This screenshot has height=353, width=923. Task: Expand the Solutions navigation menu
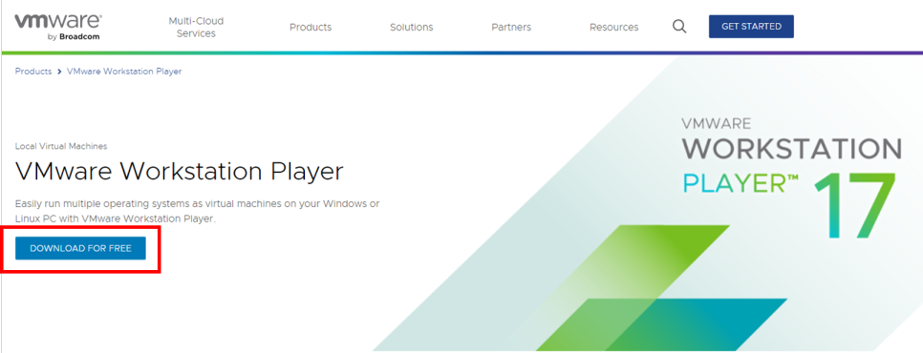[412, 27]
